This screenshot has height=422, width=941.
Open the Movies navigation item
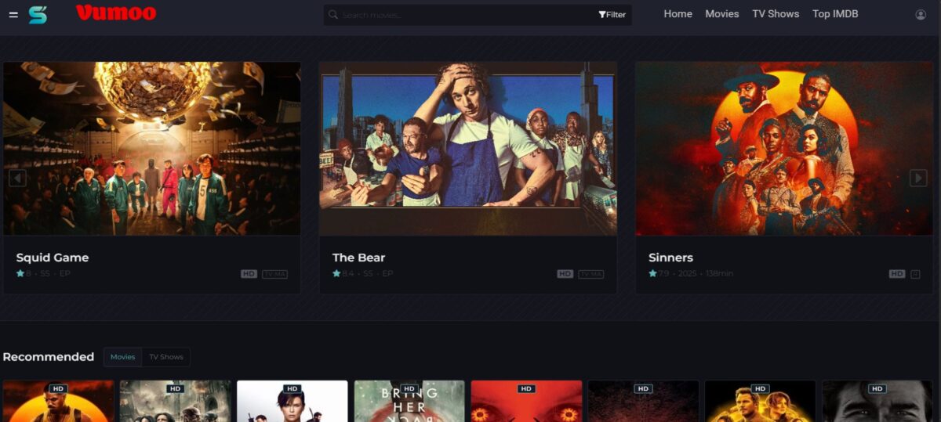(722, 14)
